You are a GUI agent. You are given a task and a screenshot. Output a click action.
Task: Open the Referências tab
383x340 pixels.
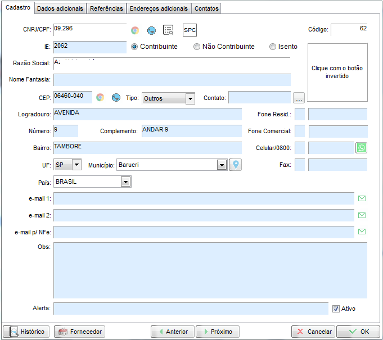click(106, 8)
